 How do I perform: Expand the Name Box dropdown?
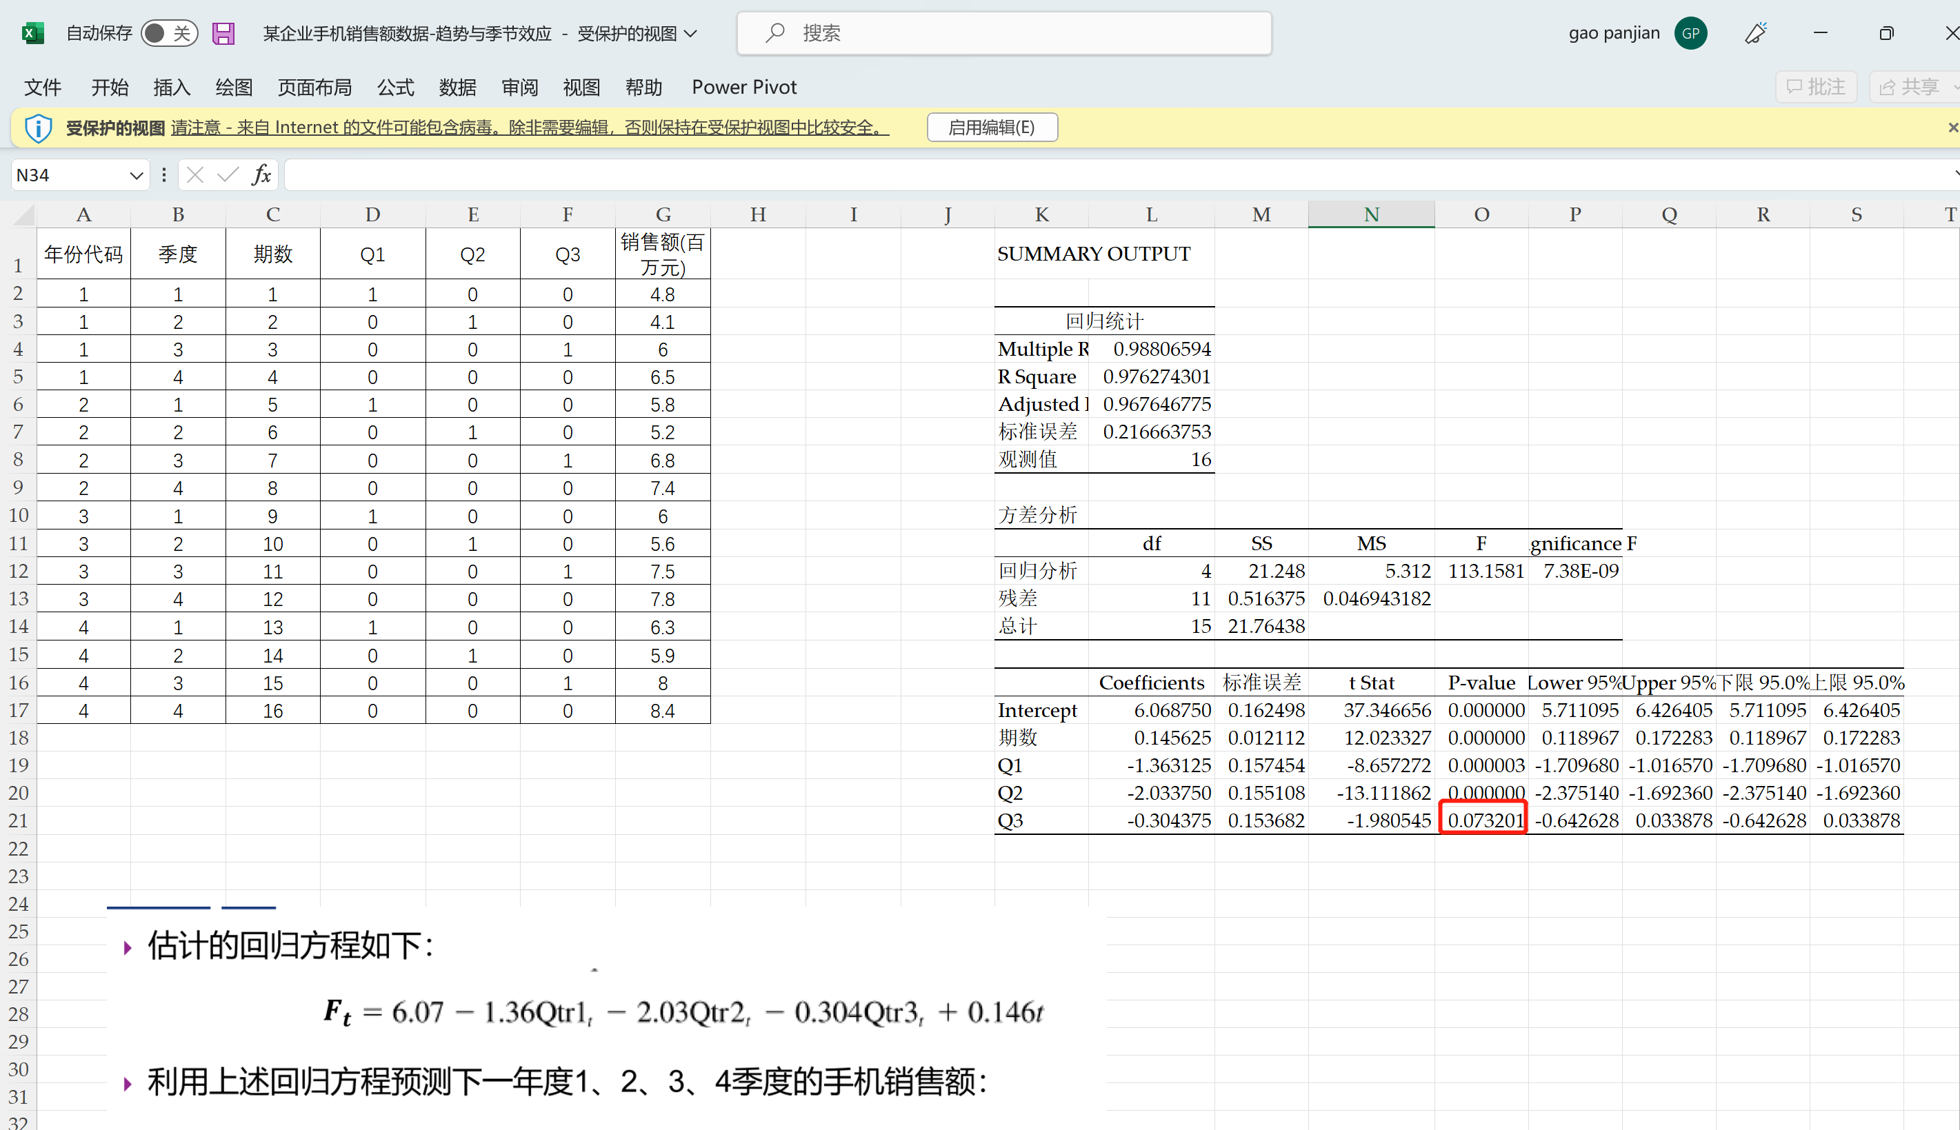pyautogui.click(x=136, y=175)
